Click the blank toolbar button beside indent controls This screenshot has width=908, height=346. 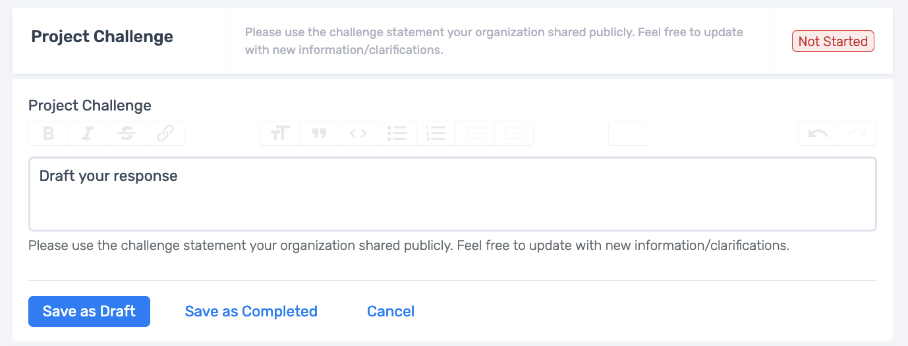tap(628, 134)
